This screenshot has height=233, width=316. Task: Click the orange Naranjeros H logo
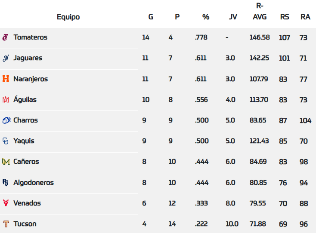6,79
